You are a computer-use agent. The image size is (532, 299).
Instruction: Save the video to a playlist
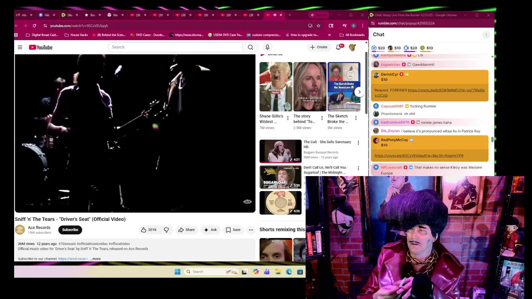(x=233, y=230)
